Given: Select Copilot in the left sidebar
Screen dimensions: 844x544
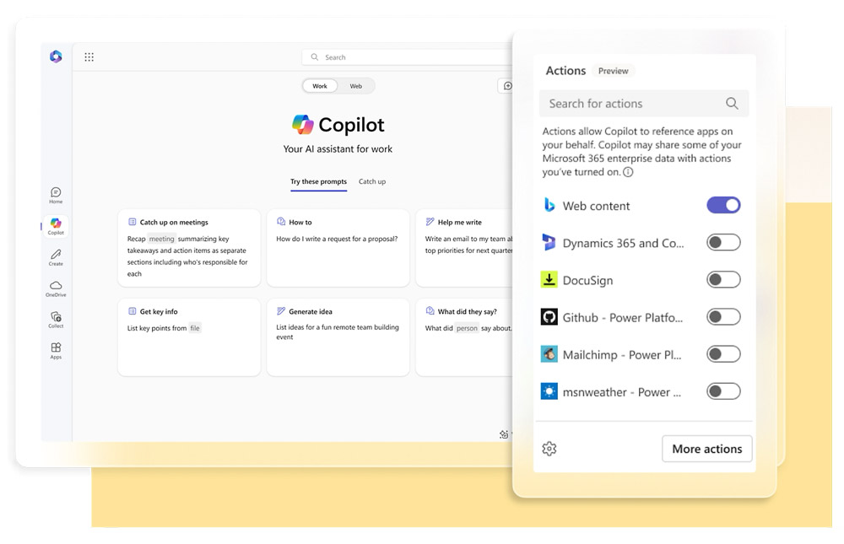Looking at the screenshot, I should pyautogui.click(x=56, y=226).
